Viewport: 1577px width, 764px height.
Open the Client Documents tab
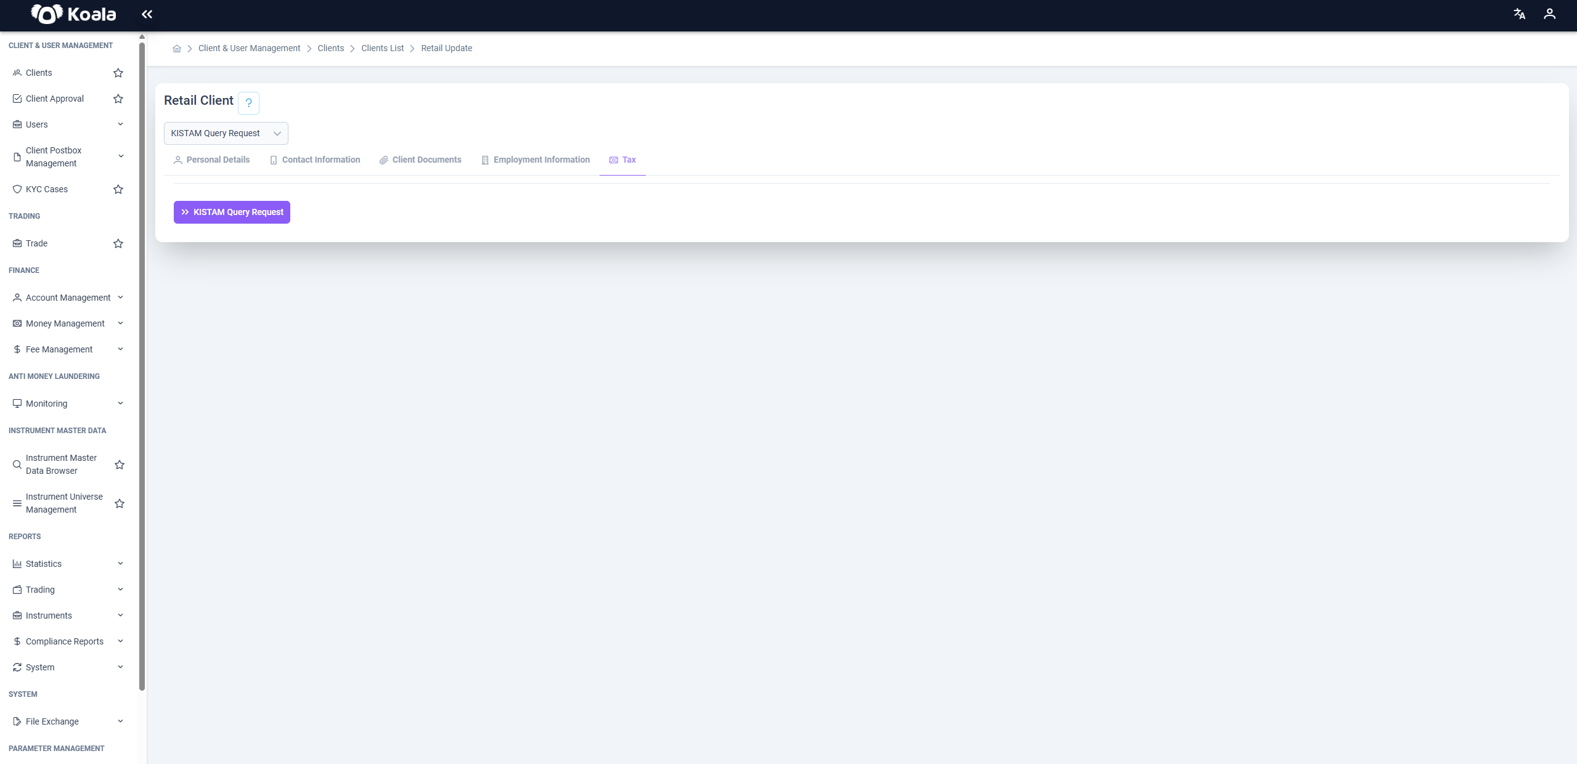point(420,160)
